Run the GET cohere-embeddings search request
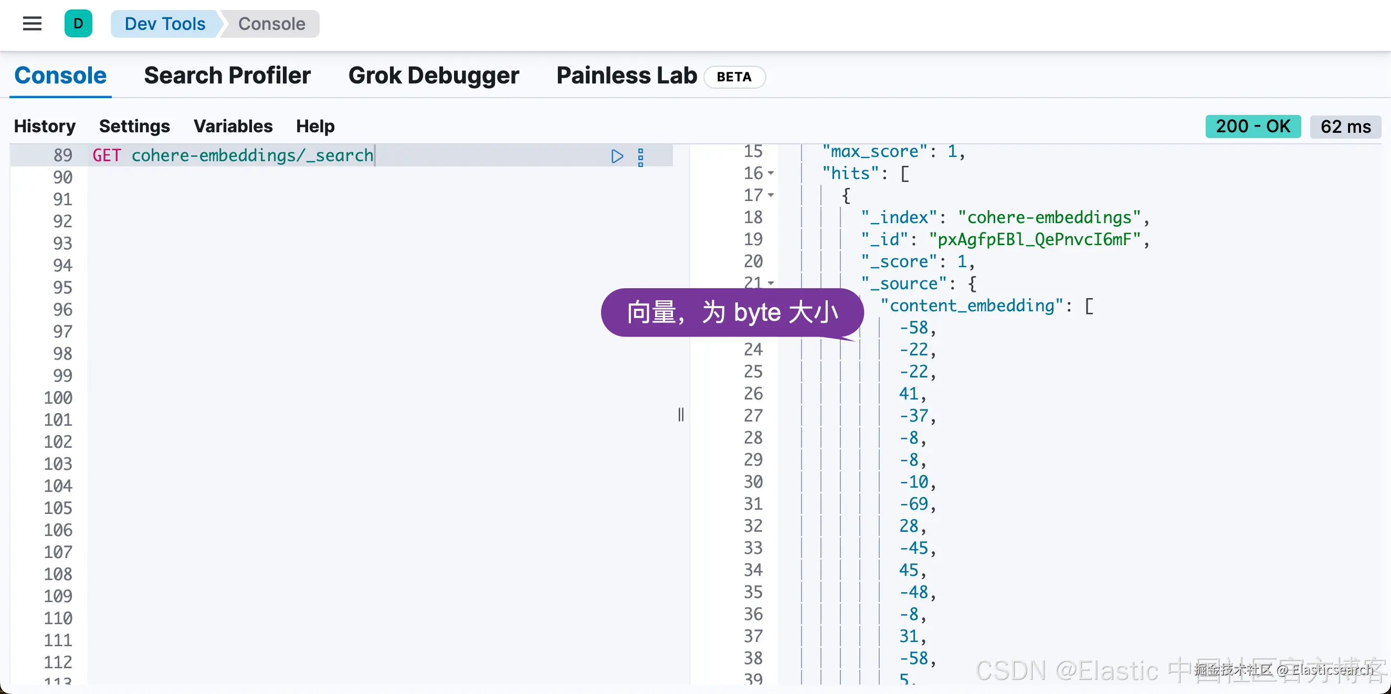The height and width of the screenshot is (694, 1391). point(617,156)
